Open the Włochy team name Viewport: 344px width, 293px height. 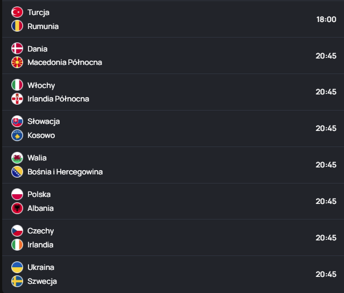pyautogui.click(x=41, y=85)
